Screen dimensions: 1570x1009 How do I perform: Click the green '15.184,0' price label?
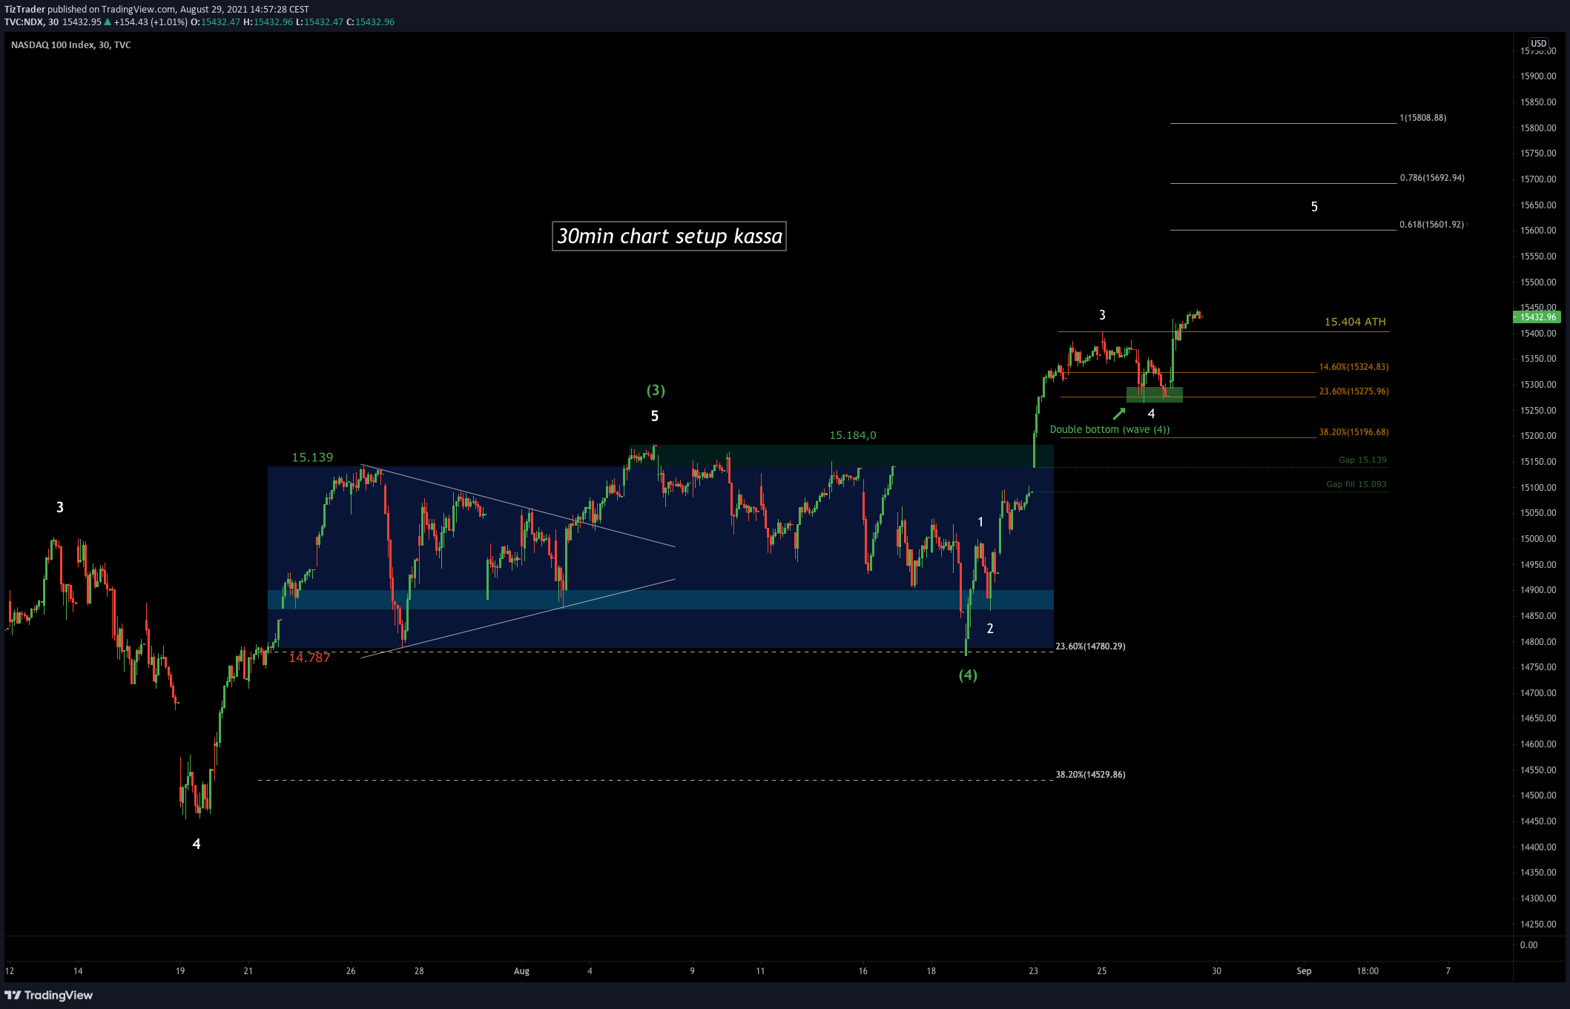853,435
